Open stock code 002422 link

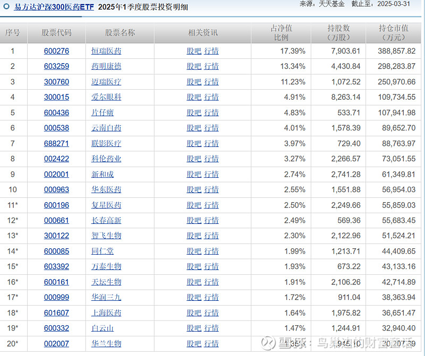coord(56,159)
